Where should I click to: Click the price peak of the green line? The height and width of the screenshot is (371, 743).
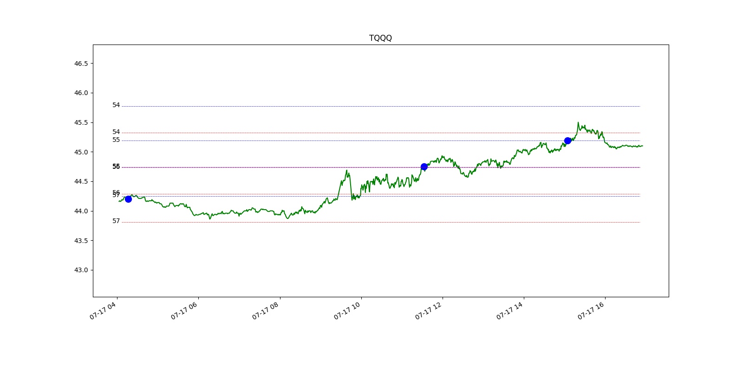[578, 123]
